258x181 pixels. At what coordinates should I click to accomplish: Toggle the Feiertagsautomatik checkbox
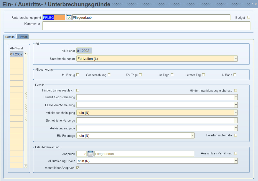235,135
